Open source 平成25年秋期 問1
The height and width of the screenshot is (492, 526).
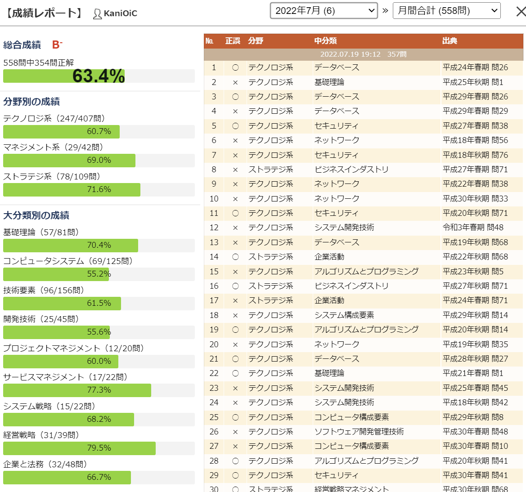473,82
